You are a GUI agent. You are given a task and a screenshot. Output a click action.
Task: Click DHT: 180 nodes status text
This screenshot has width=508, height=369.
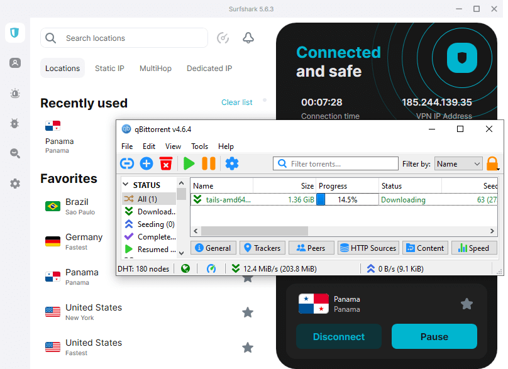coord(143,268)
